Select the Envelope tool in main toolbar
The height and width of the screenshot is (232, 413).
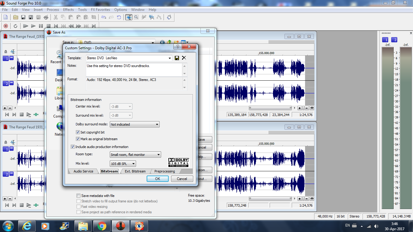coord(159,17)
